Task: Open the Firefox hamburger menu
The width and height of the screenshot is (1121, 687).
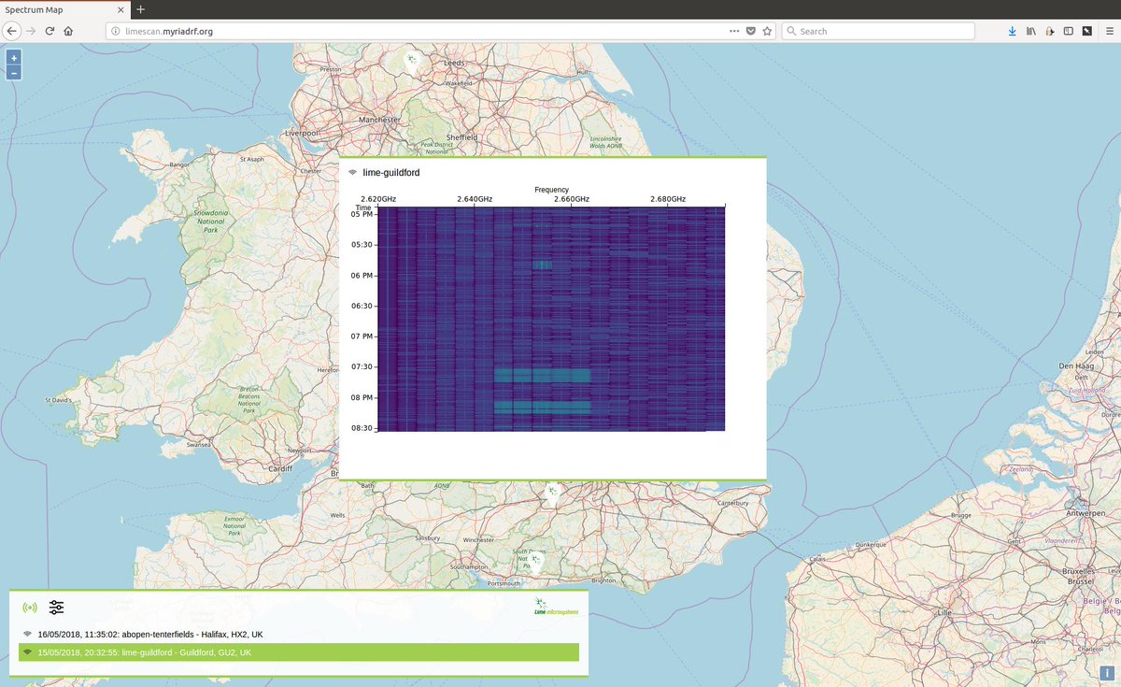Action: [x=1108, y=30]
